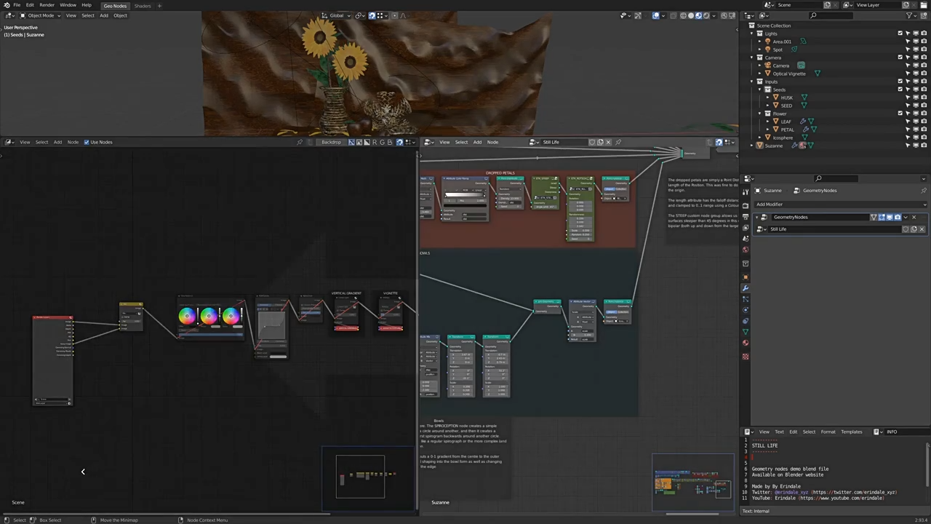This screenshot has height=524, width=931.
Task: Click the filter funnel icon in the Outliner
Action: click(x=910, y=15)
